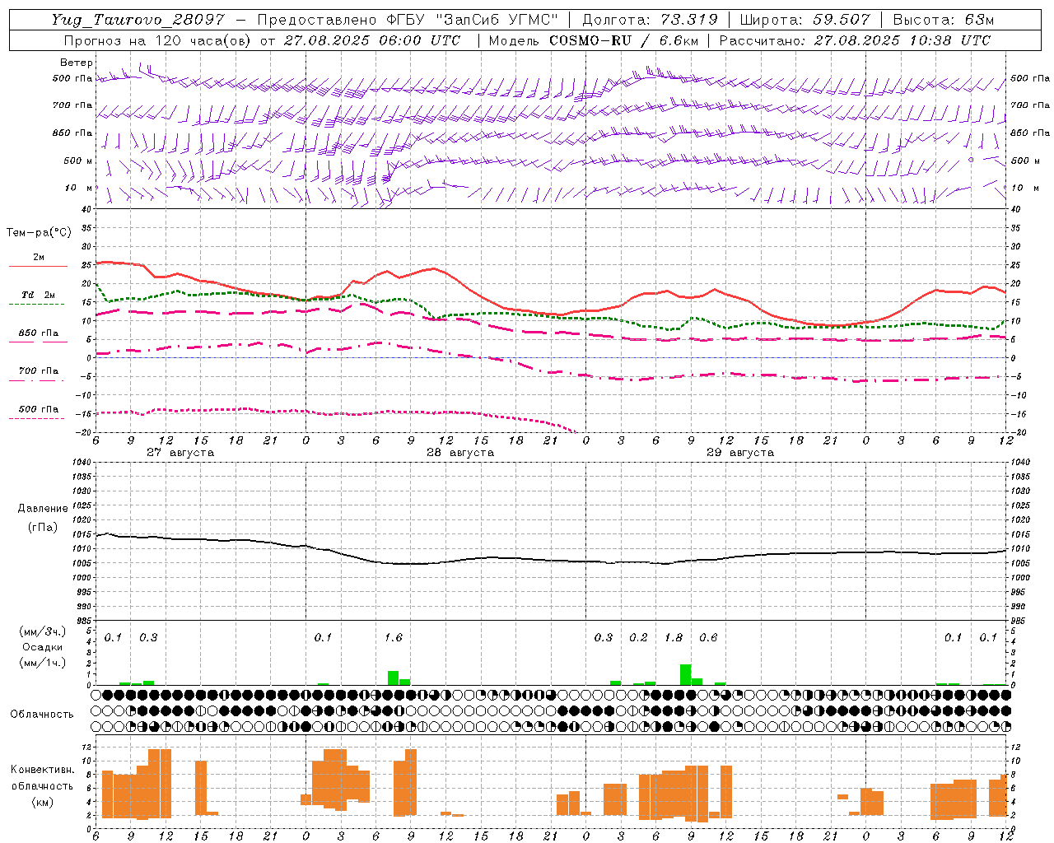Viewport: 1054px width, 843px height.
Task: Click the Td 2м legend entry
Action: [x=39, y=295]
